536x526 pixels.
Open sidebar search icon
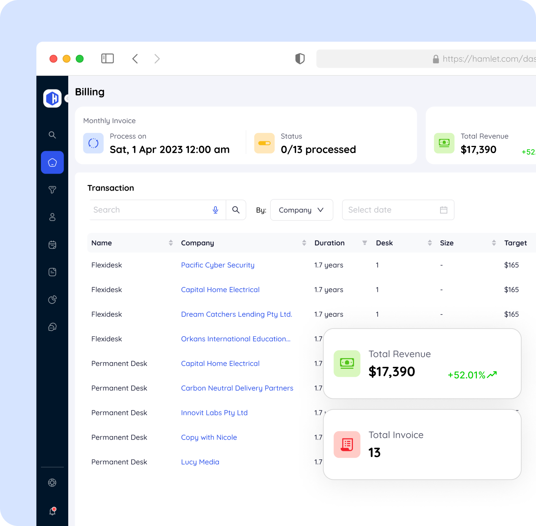52,135
